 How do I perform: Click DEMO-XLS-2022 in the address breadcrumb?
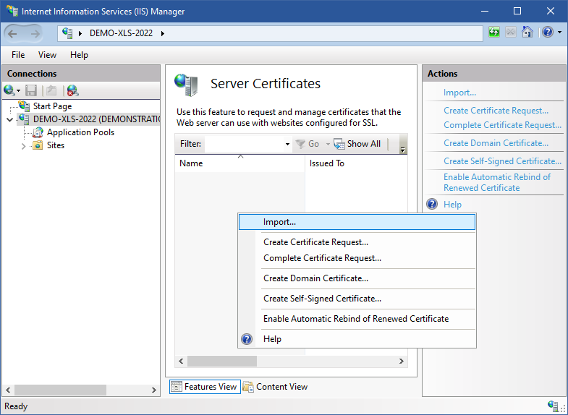click(121, 33)
